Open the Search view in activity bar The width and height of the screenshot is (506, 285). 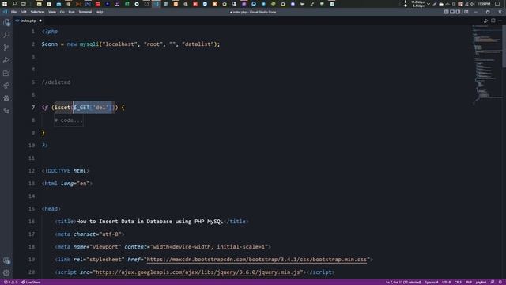click(x=6, y=35)
